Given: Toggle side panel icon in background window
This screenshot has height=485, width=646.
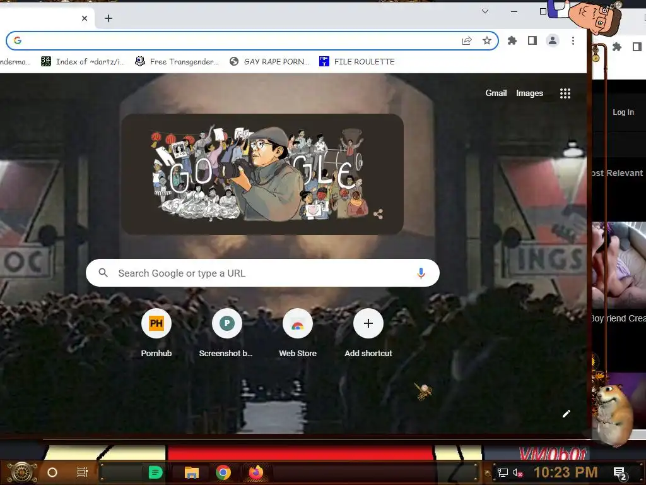Looking at the screenshot, I should [x=637, y=47].
